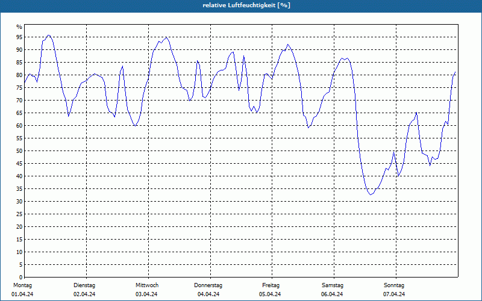Click the chart title 'relative Luftfeuchtigkeit [%]'

(246, 5)
